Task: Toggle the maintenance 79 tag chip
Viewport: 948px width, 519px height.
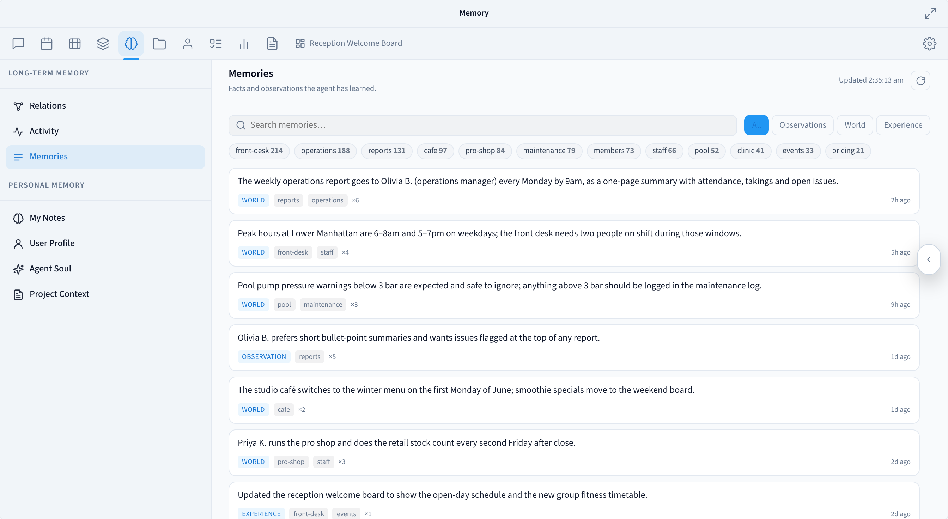Action: point(549,151)
